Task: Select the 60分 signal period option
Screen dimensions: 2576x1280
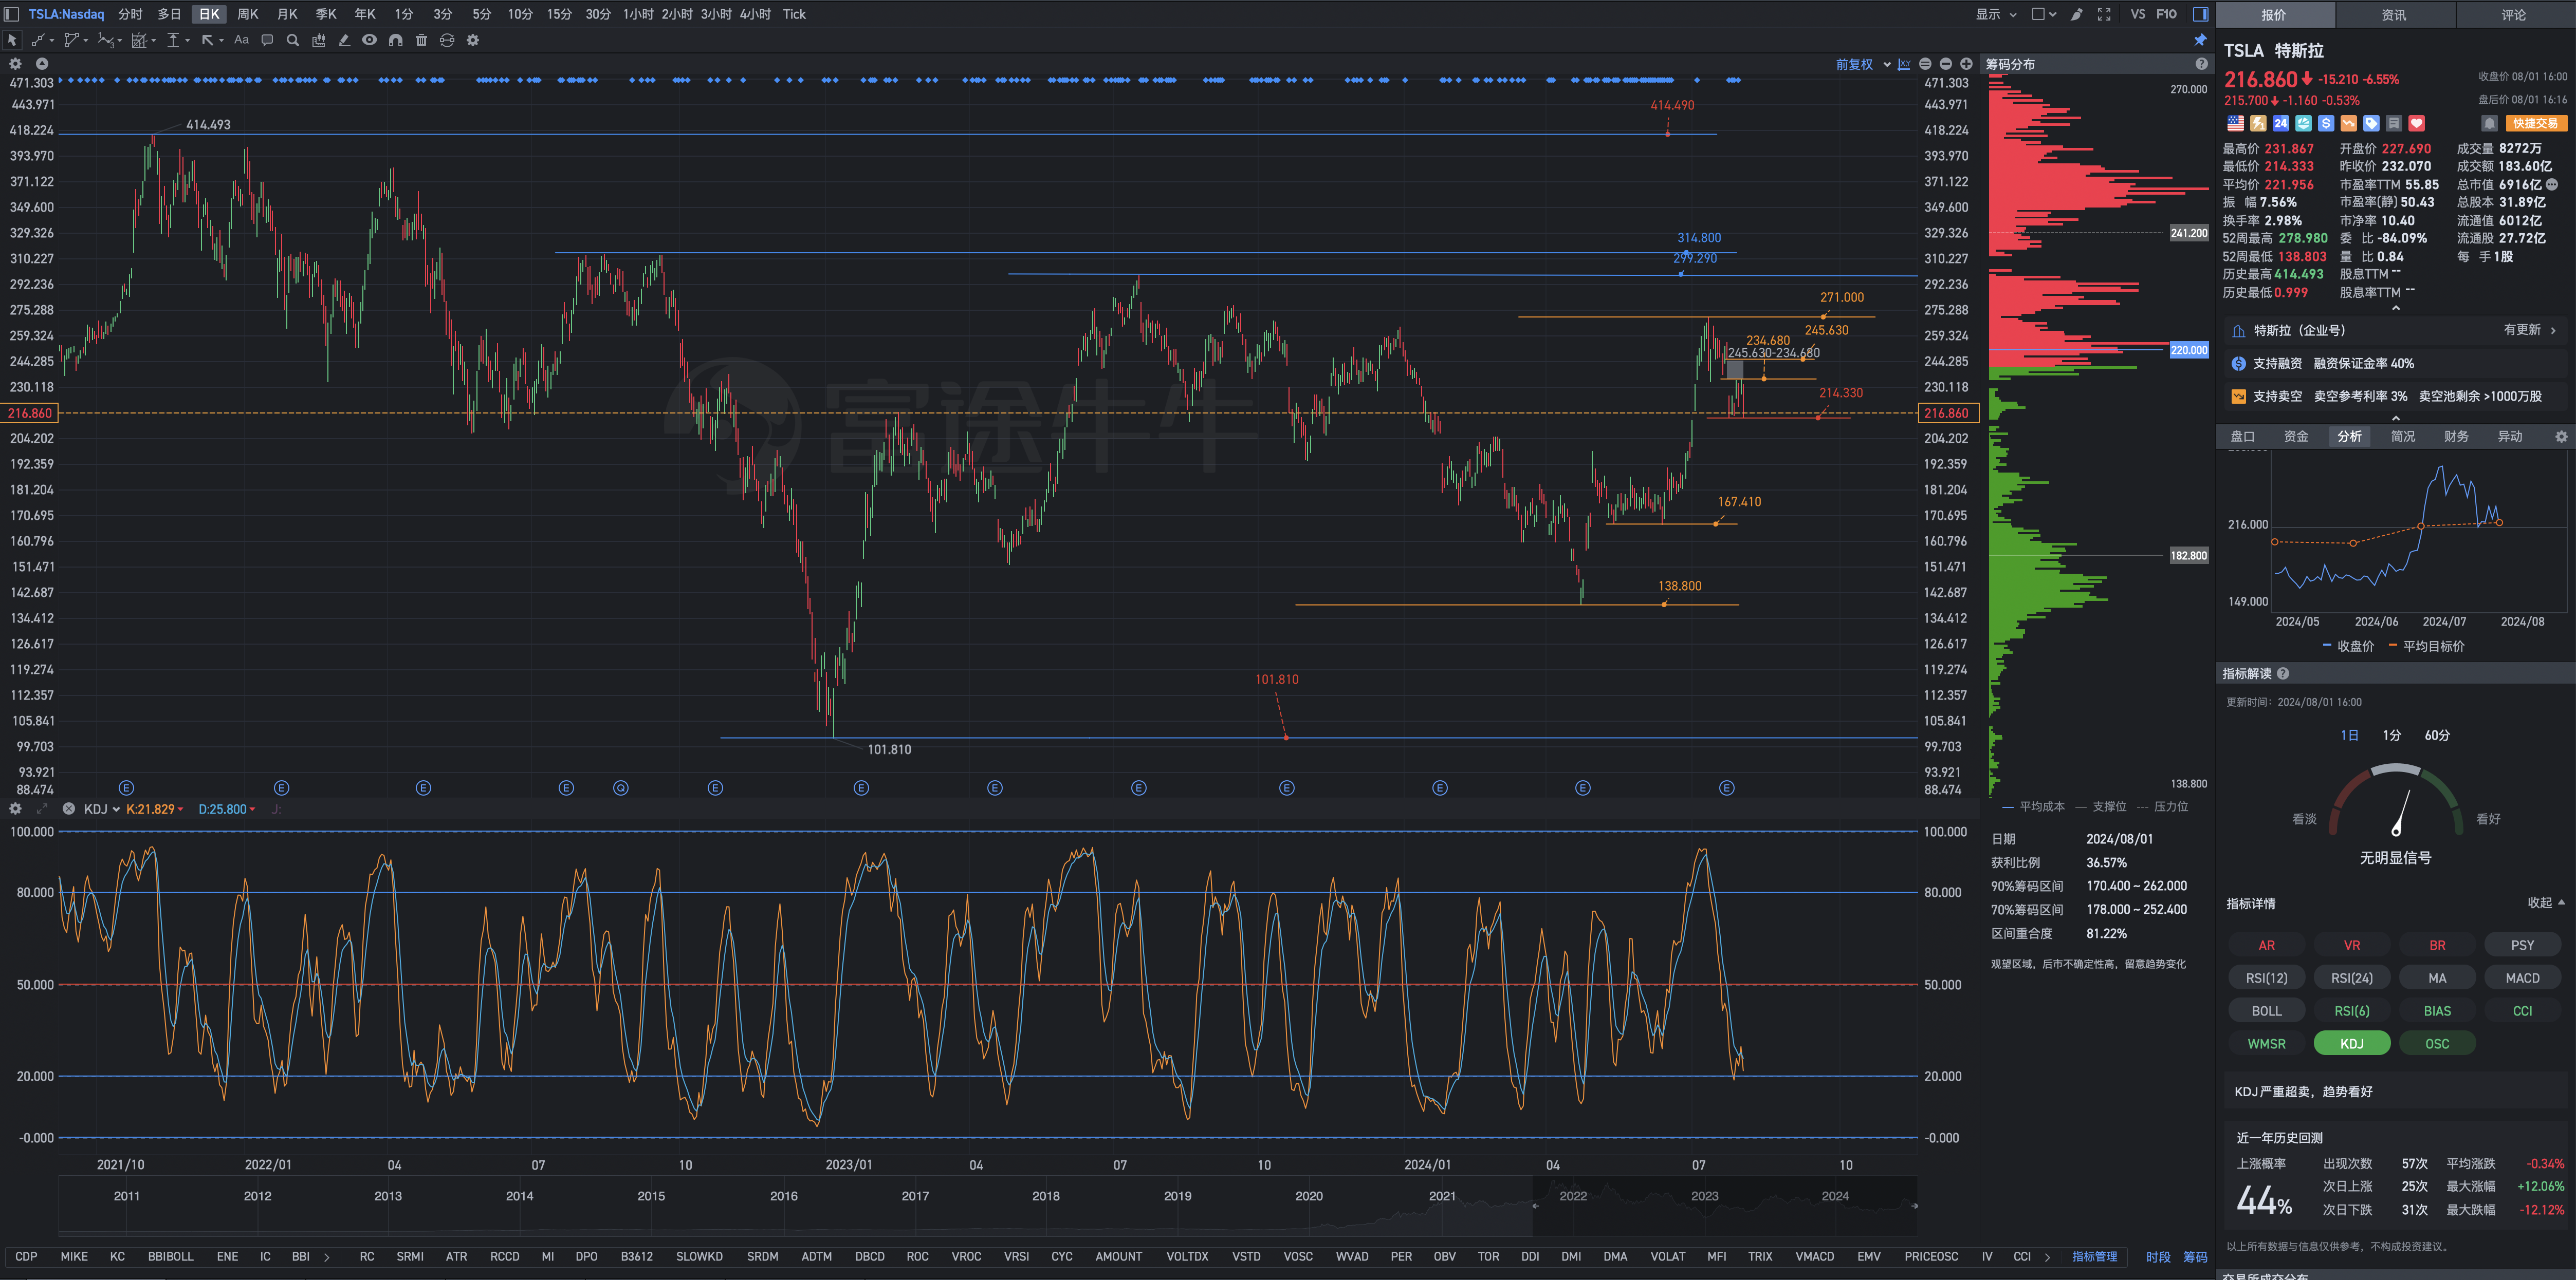Action: [x=2437, y=736]
